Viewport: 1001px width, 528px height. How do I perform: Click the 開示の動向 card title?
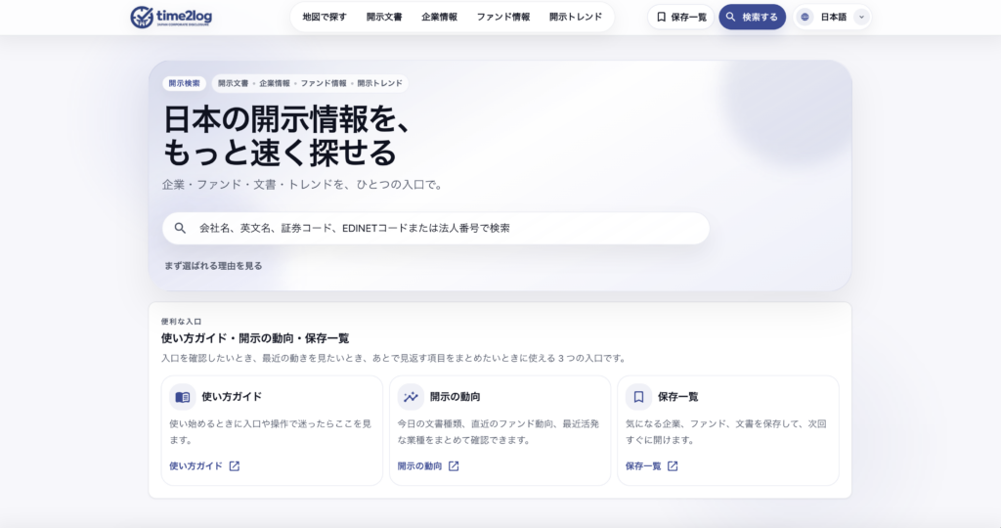click(456, 397)
